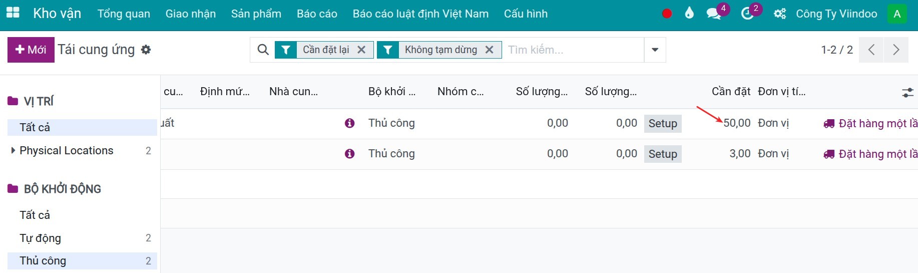Screen dimensions: 918x273
Task: Sort by the Cần đặt column header
Action: [x=731, y=91]
